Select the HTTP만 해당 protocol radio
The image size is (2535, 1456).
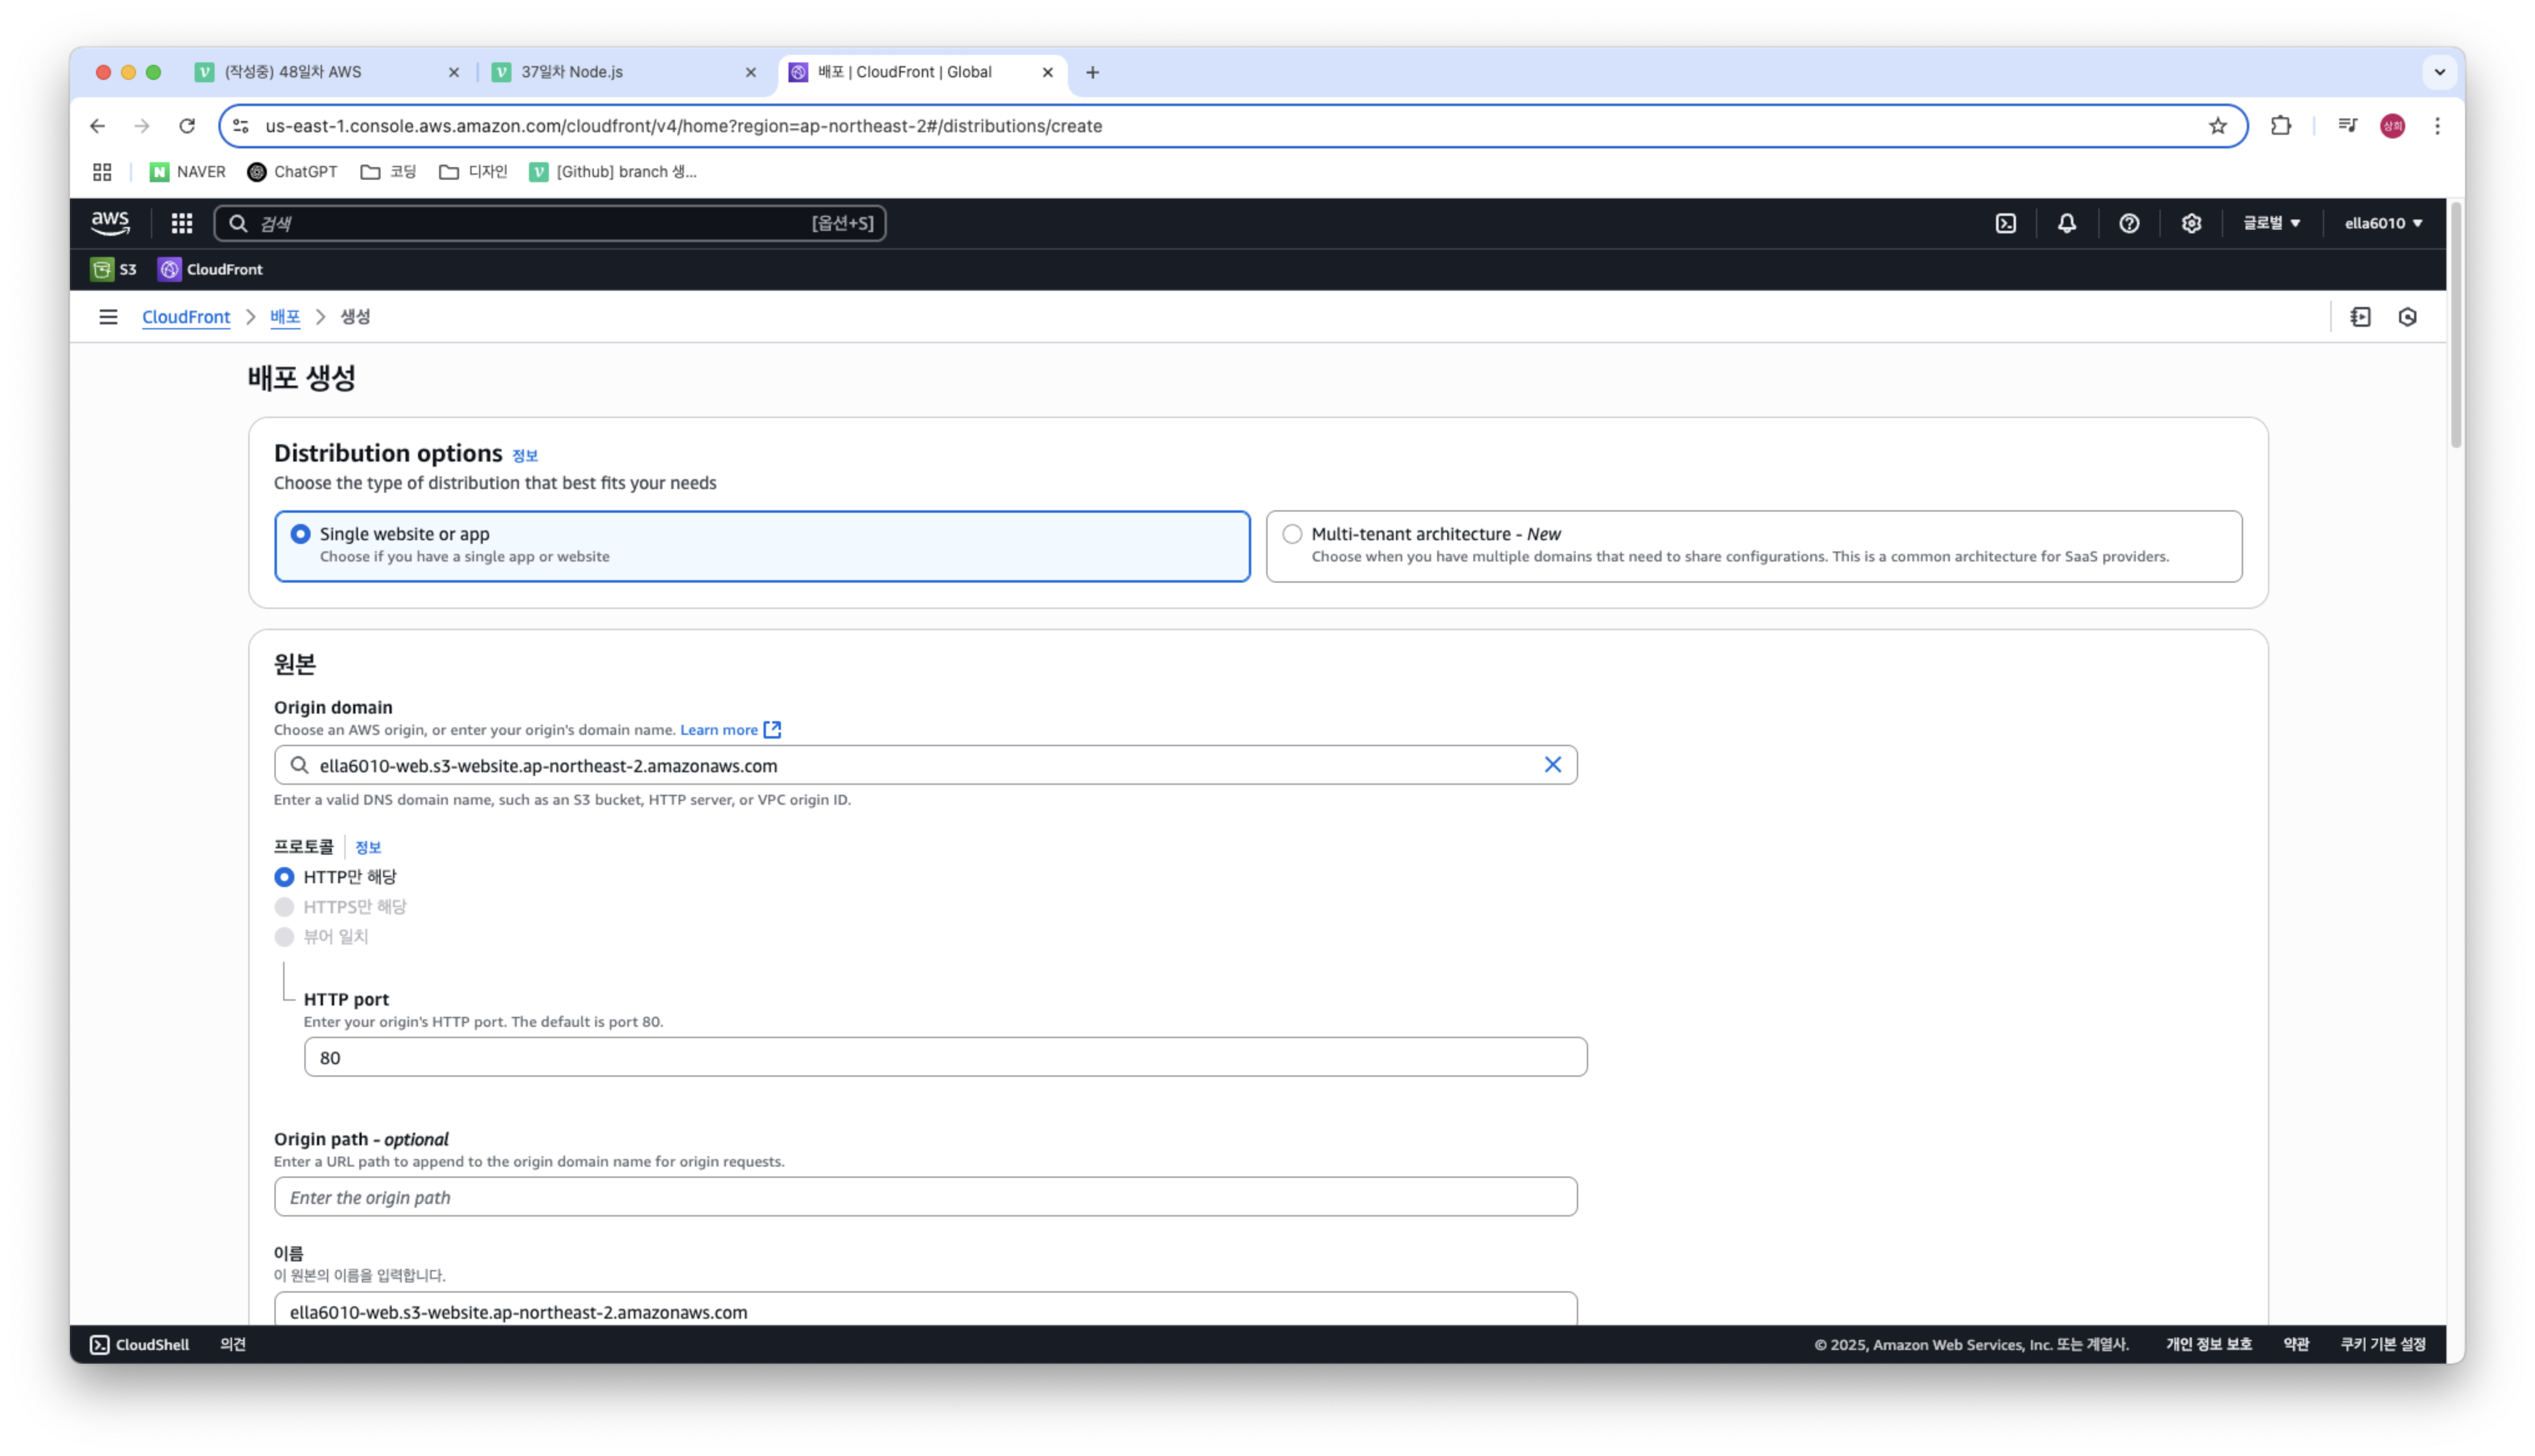(284, 877)
